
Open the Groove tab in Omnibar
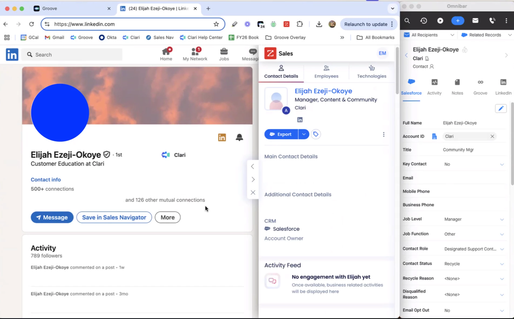pos(480,87)
